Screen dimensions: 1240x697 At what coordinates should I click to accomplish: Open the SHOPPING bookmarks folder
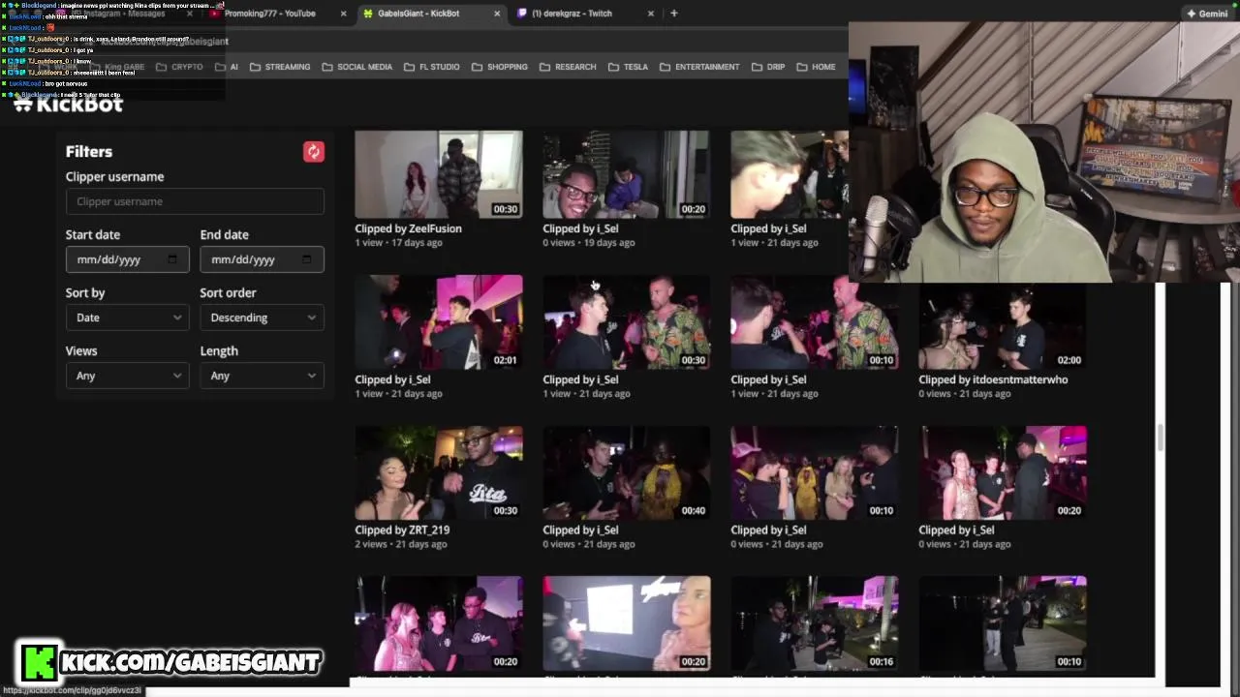click(x=499, y=67)
